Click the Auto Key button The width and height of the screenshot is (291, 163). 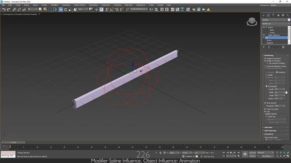point(252,153)
